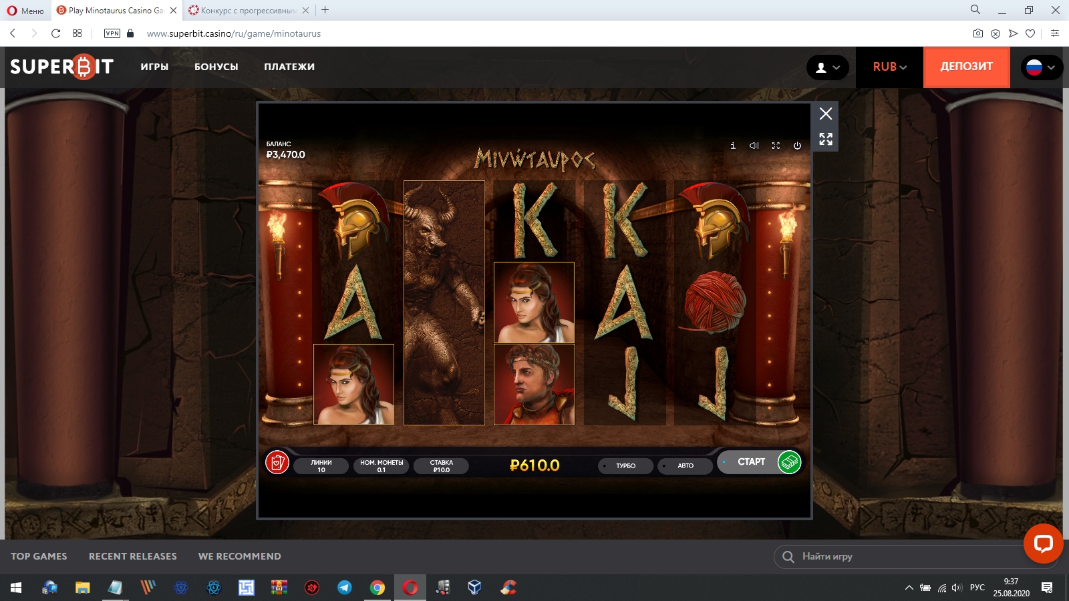Open the ПЛАТЕЖИ menu
The width and height of the screenshot is (1069, 601).
289,67
